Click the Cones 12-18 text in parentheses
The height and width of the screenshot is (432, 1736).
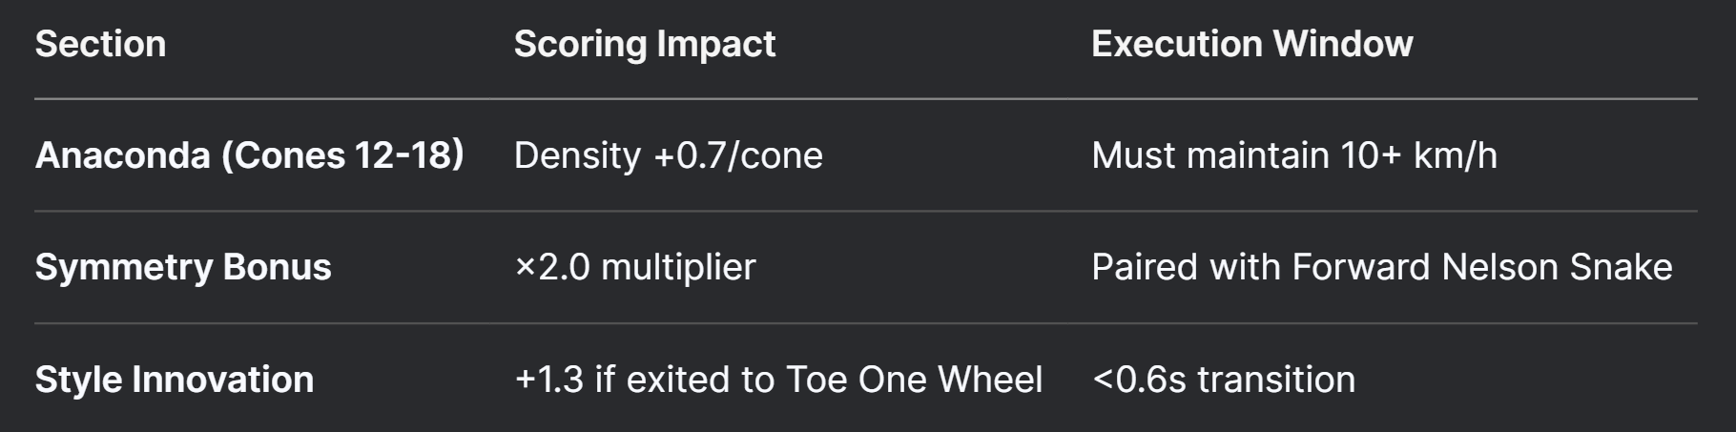tap(343, 154)
